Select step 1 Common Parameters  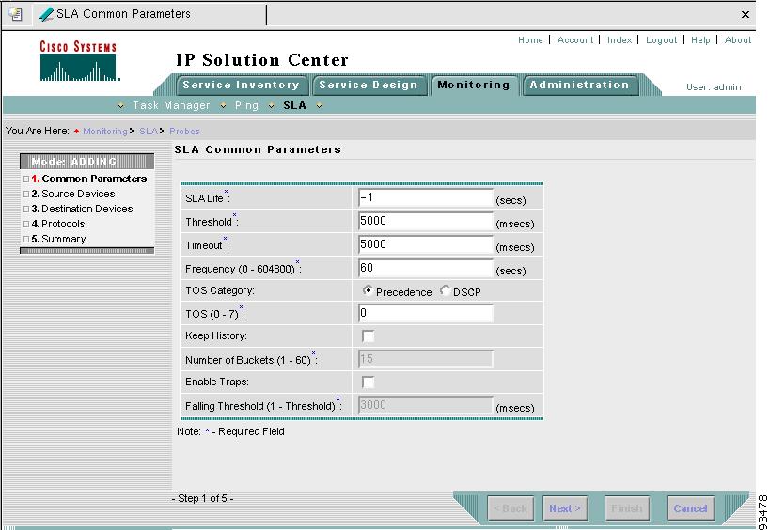tap(89, 179)
